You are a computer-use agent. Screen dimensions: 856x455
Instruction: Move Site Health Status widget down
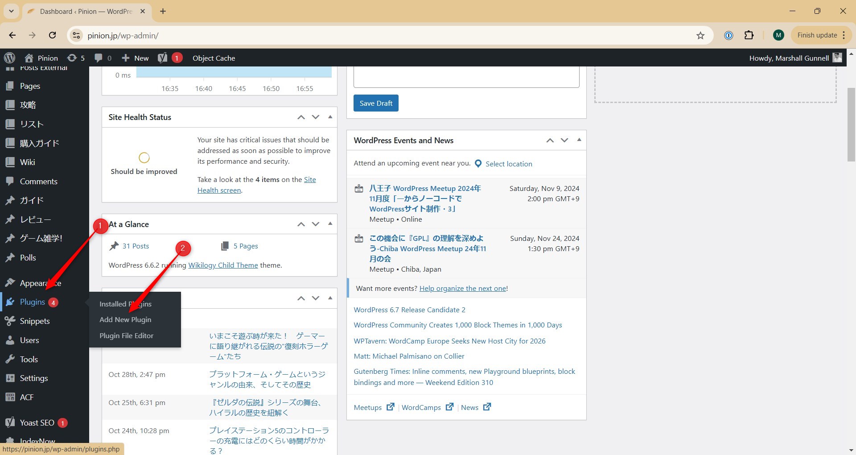[316, 117]
